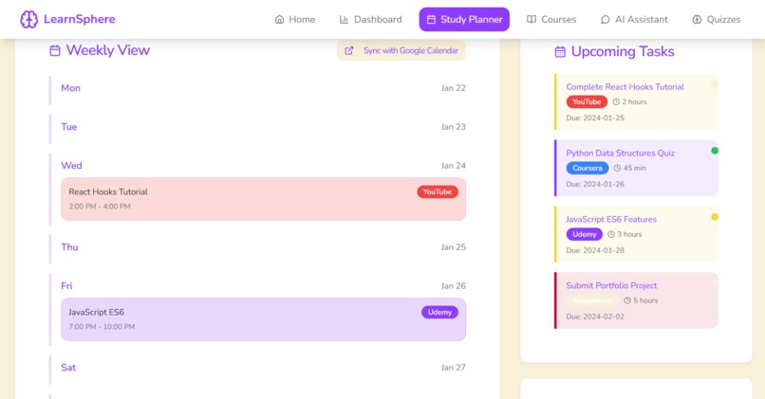Open Submit Portfolio Project task
765x399 pixels.
(636, 300)
